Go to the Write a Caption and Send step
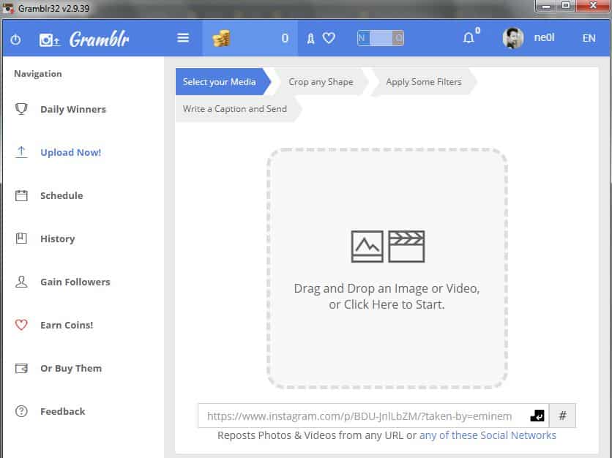Viewport: 612px width, 458px height. (238, 109)
